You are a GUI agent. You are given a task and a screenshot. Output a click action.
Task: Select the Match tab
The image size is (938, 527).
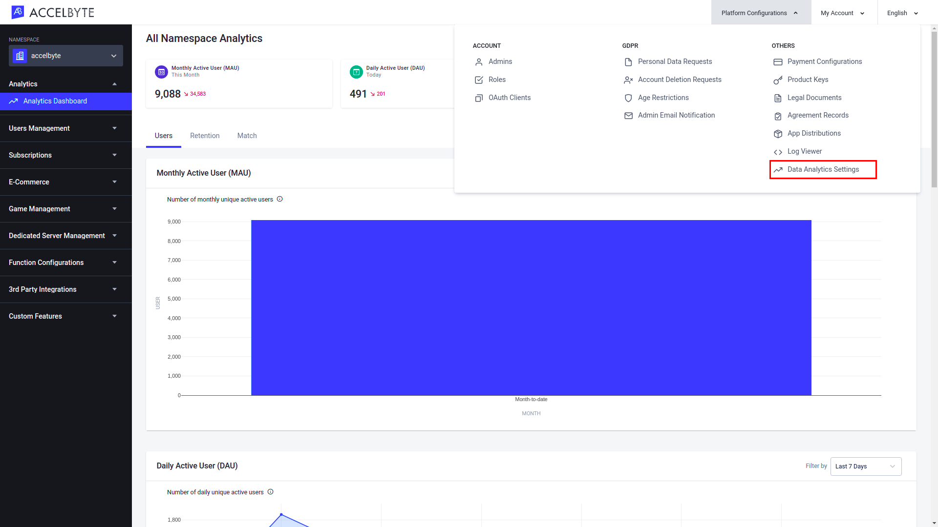click(247, 135)
